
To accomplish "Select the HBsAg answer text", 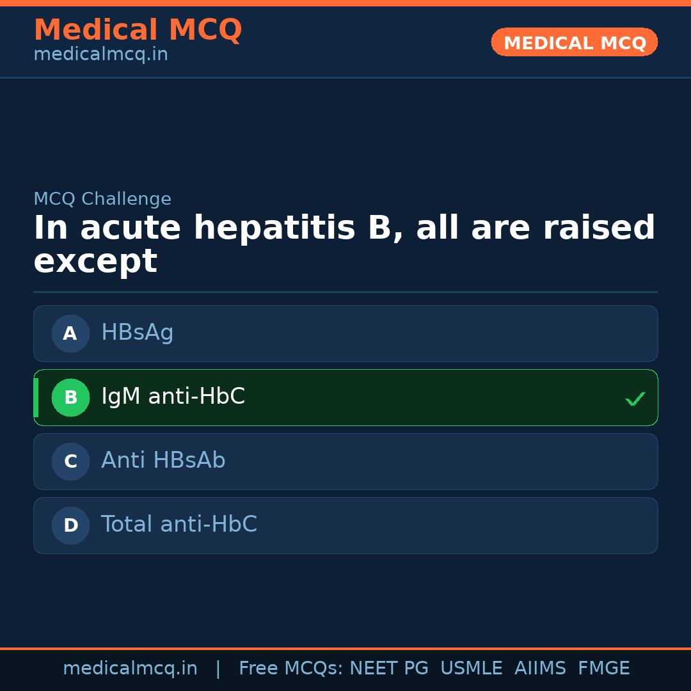I will (138, 333).
